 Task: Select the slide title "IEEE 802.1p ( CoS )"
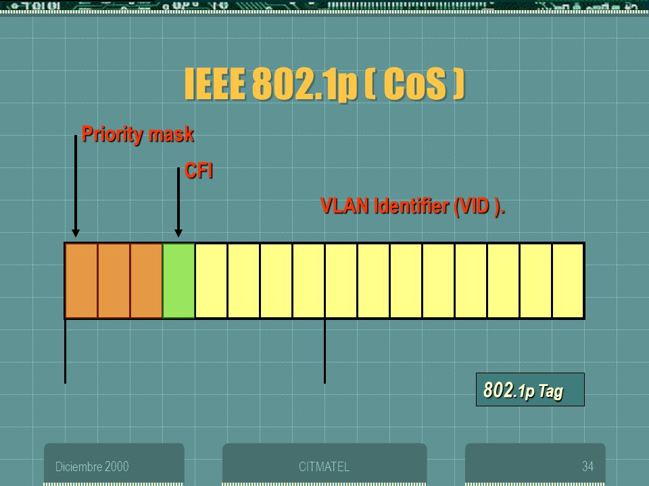(x=325, y=84)
